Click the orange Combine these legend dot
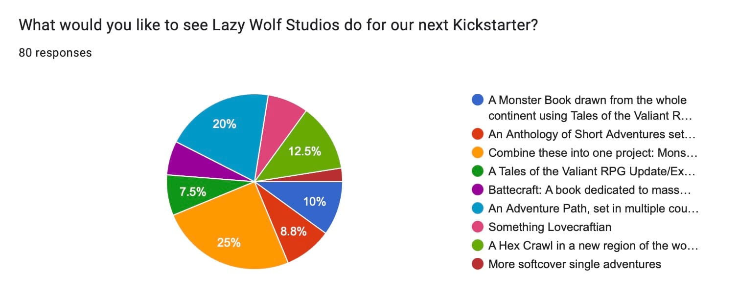The image size is (739, 295). tap(478, 153)
